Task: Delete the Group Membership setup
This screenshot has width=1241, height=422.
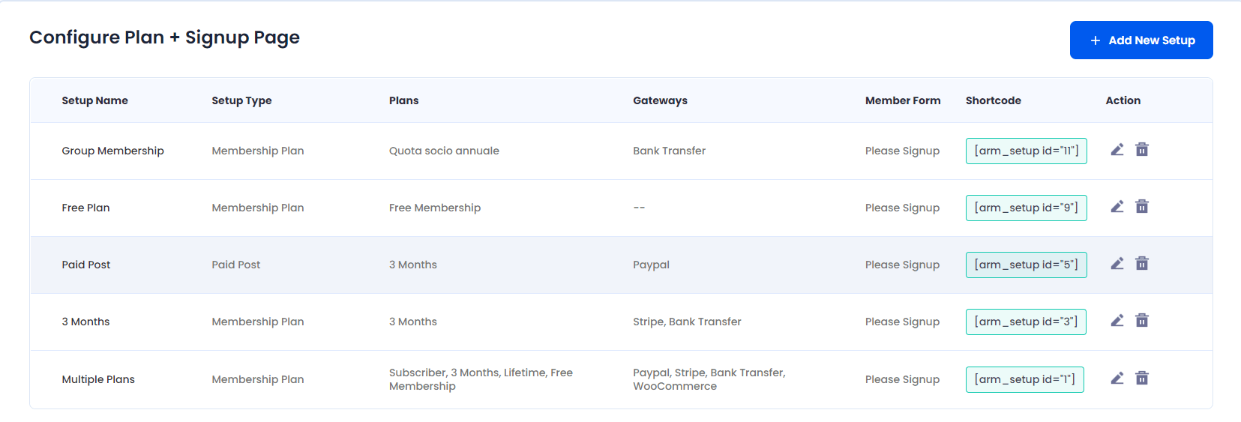Action: 1142,150
